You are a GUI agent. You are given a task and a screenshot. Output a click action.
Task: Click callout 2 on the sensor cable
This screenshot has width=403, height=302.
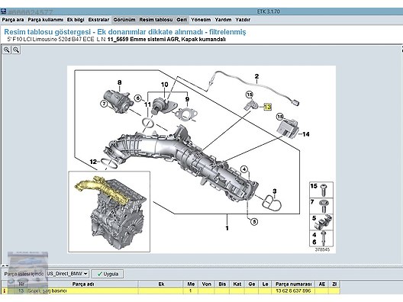[256, 76]
